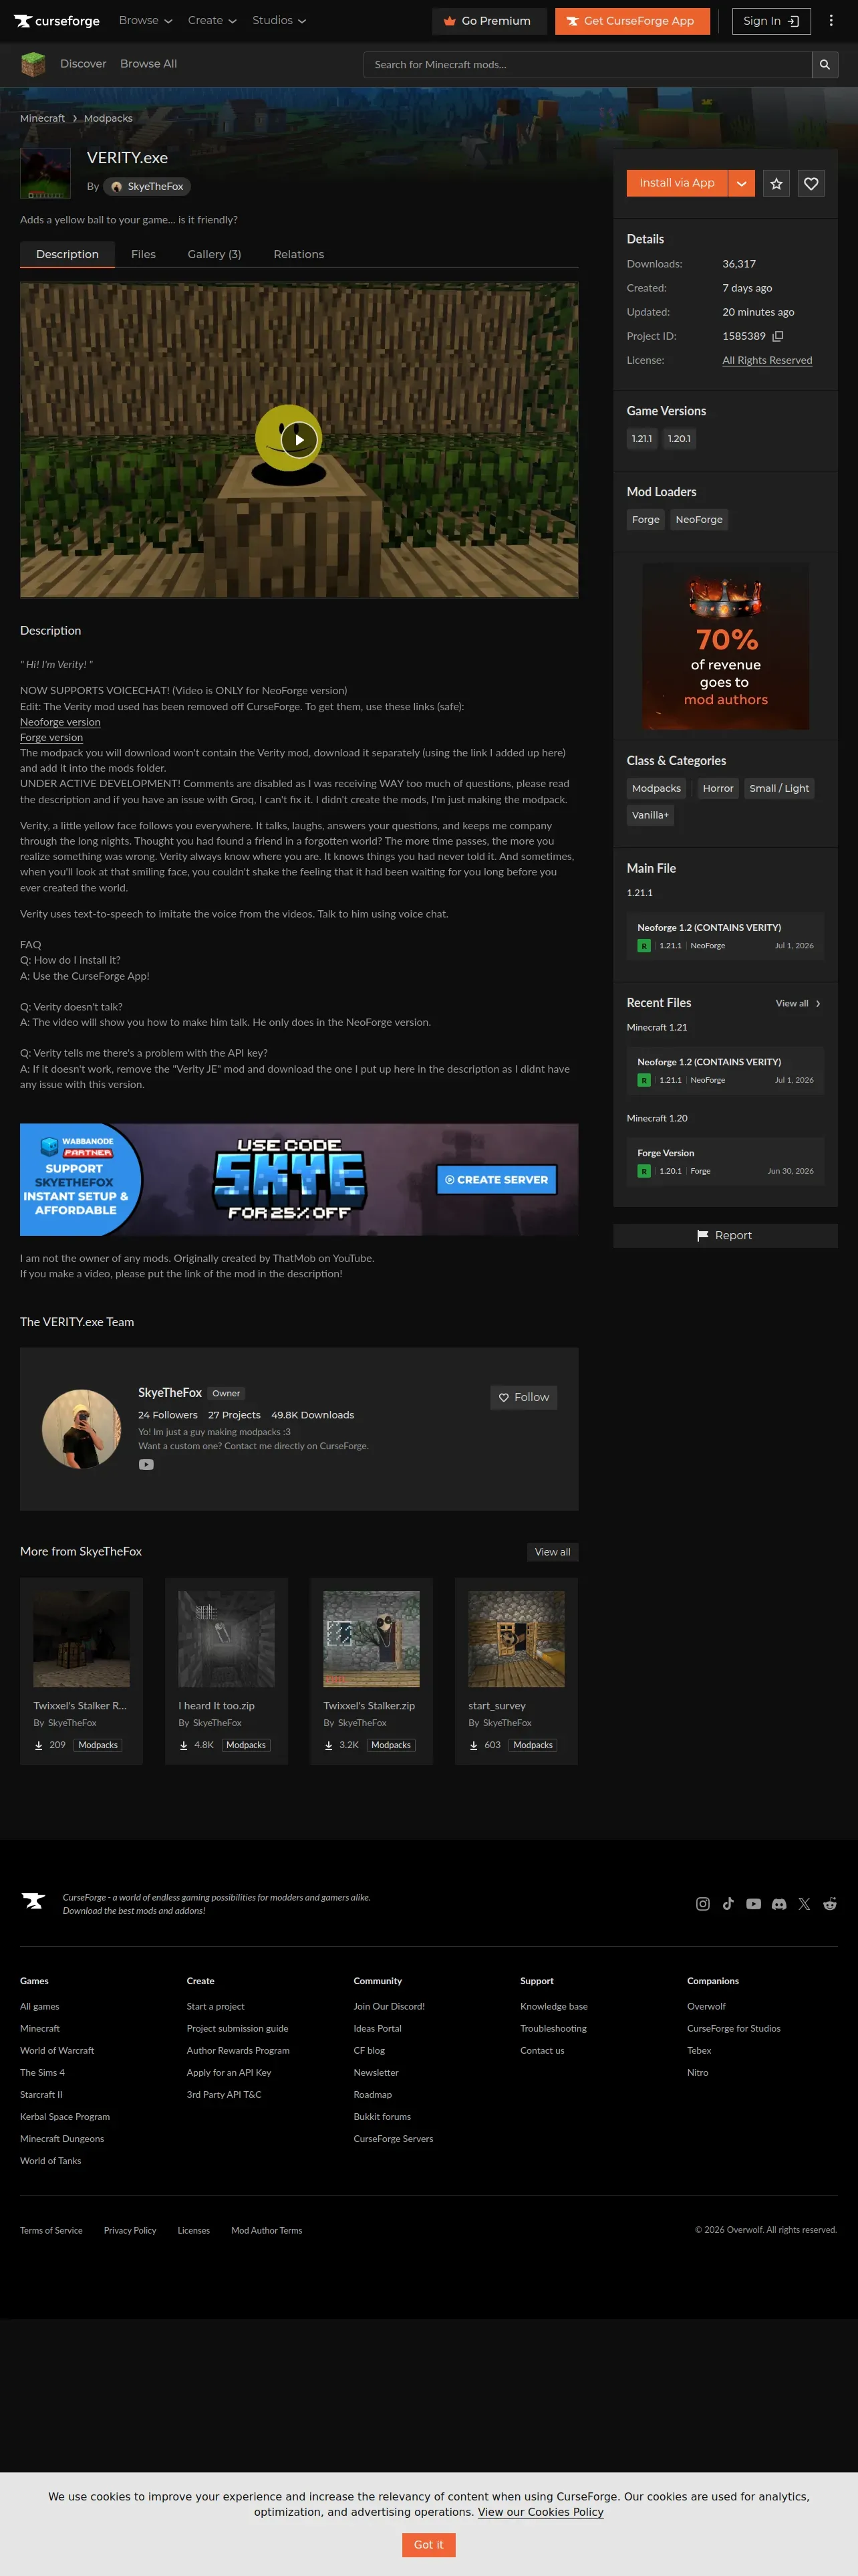This screenshot has width=858, height=2576.
Task: Open CurseForge X (Twitter) page
Action: [804, 1904]
